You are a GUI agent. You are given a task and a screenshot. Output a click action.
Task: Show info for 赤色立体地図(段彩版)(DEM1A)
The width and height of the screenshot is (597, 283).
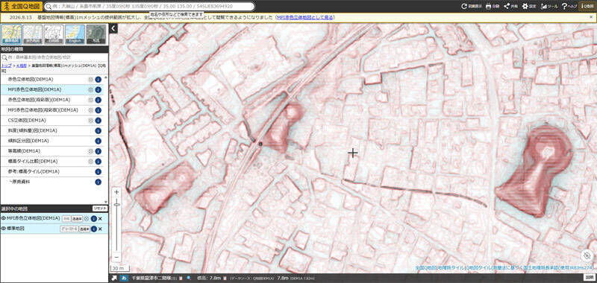tap(99, 100)
